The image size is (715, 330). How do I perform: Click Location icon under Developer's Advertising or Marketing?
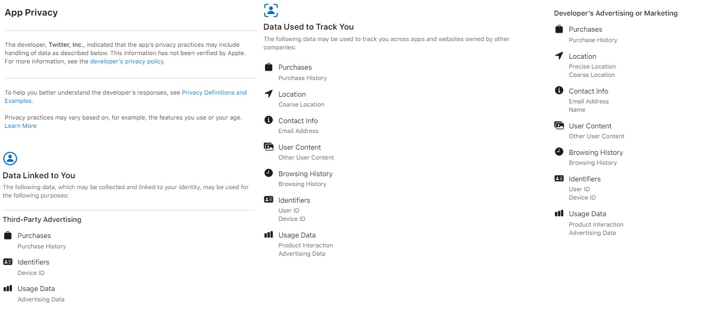click(559, 56)
